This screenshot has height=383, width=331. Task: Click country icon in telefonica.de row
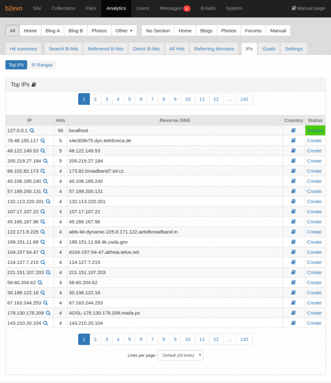point(293,140)
